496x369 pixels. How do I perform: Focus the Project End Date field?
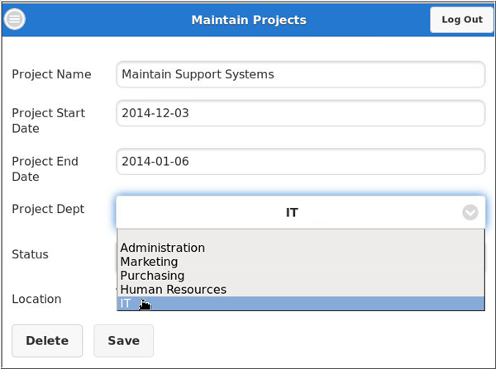click(x=300, y=162)
